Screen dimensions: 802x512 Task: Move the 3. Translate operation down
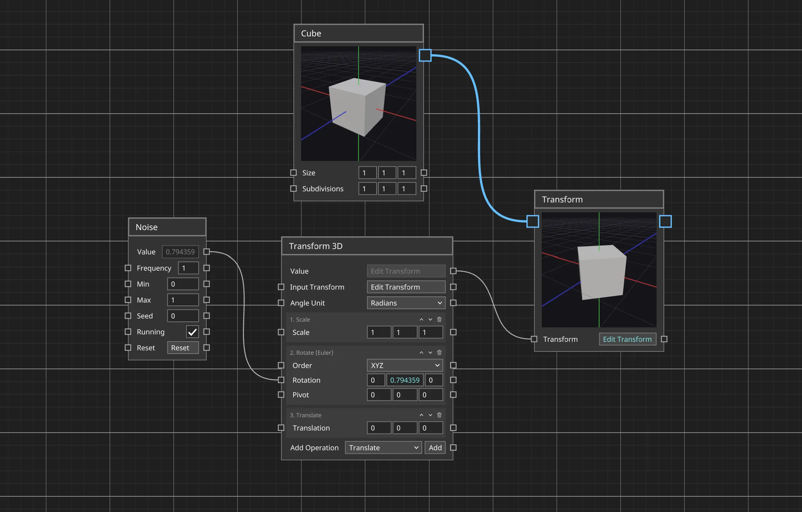click(x=431, y=415)
